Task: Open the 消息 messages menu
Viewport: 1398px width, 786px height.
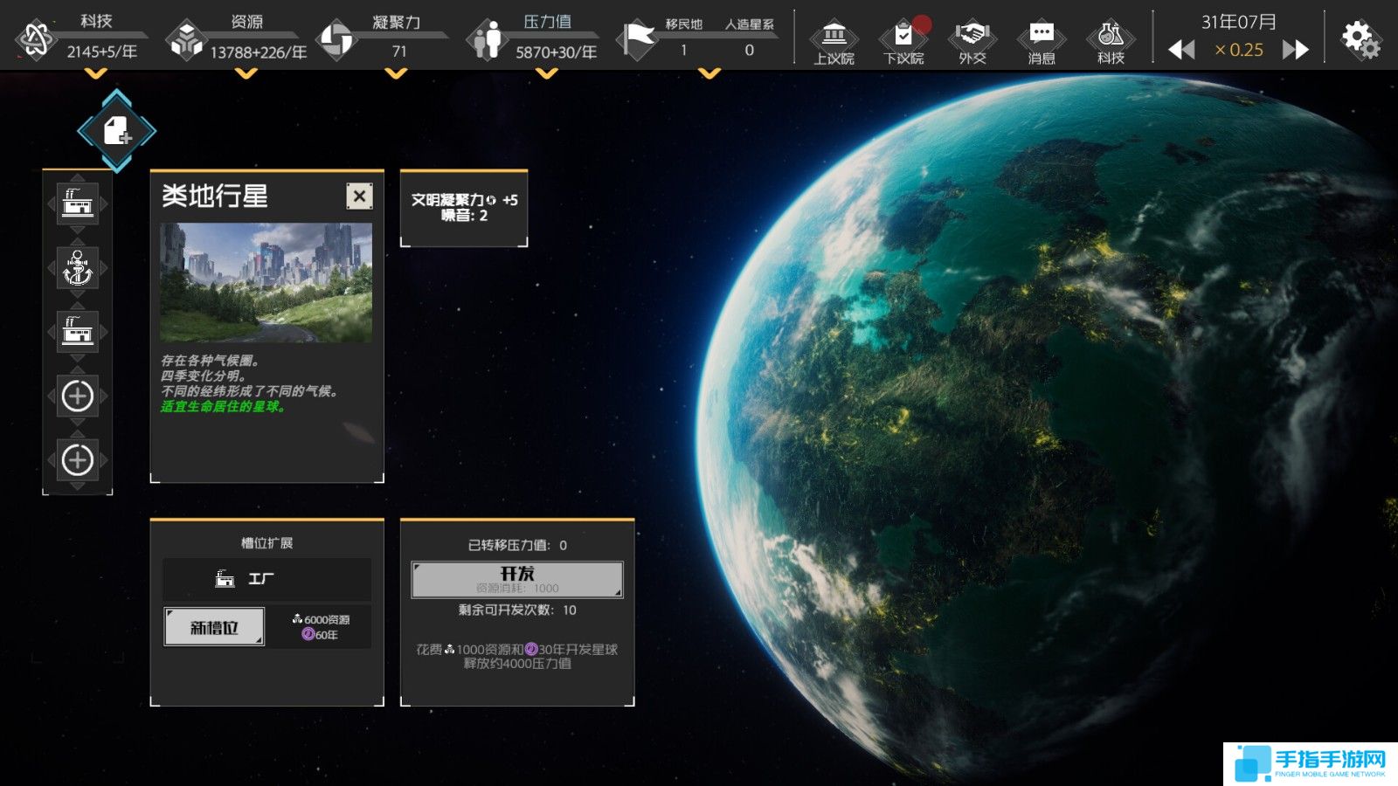Action: click(1042, 43)
